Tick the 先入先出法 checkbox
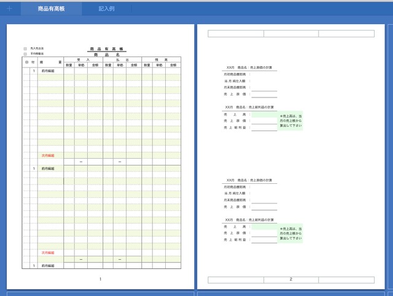This screenshot has height=296, width=393. 25,48
